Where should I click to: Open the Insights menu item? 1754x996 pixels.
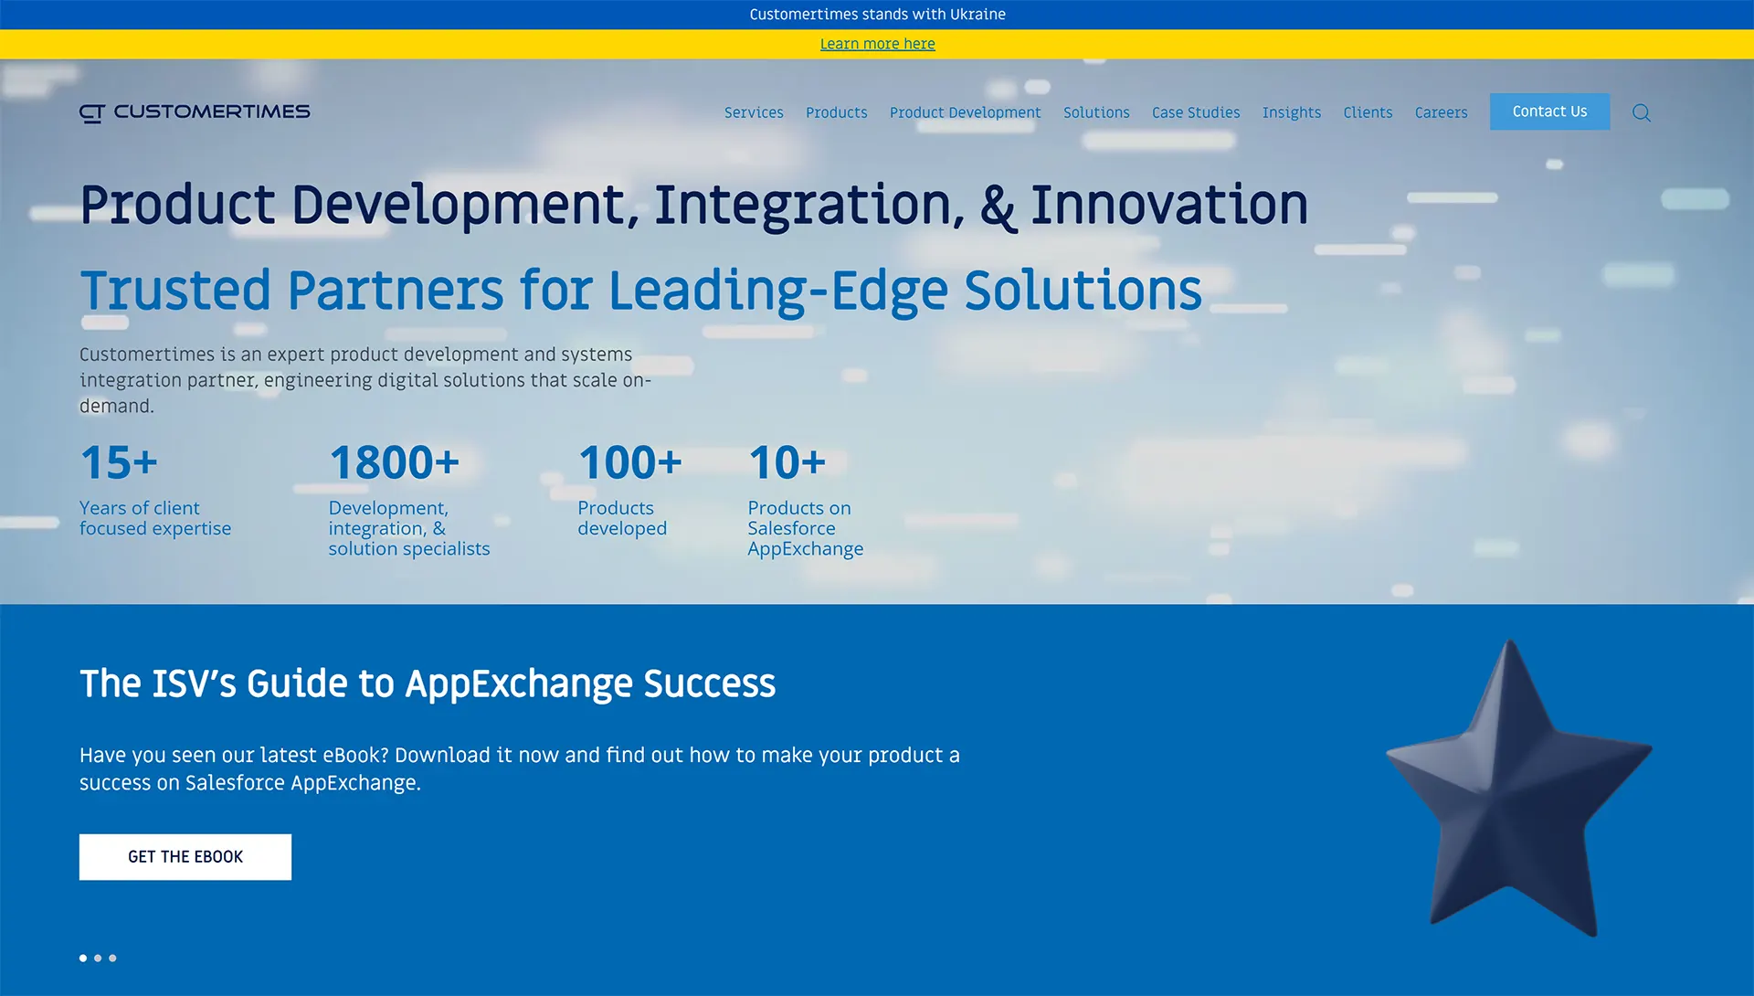[1291, 112]
